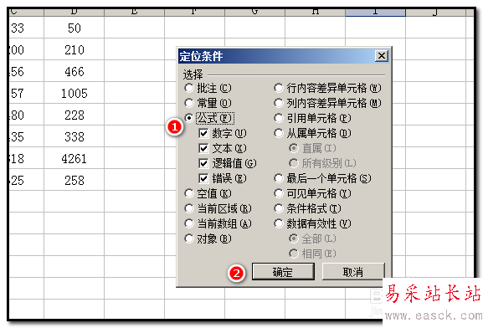The width and height of the screenshot is (483, 328).
Task: Select column G header
Action: pyautogui.click(x=254, y=13)
